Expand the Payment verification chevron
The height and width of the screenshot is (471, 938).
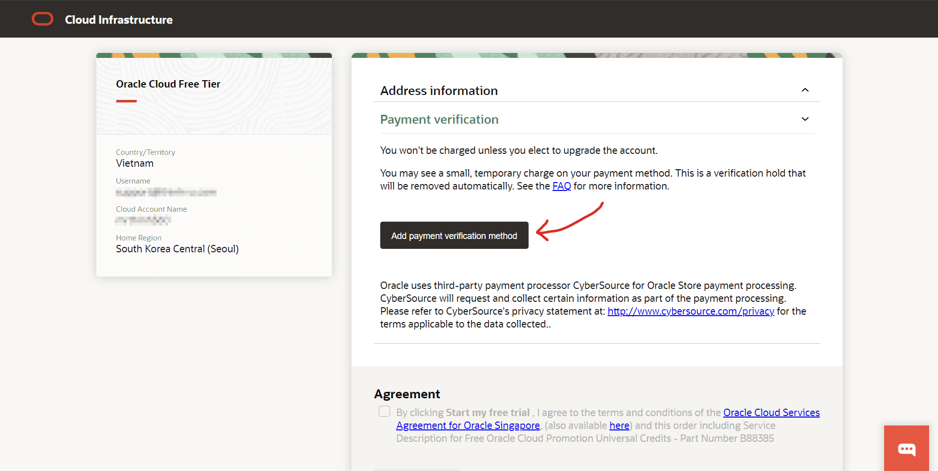pyautogui.click(x=805, y=119)
